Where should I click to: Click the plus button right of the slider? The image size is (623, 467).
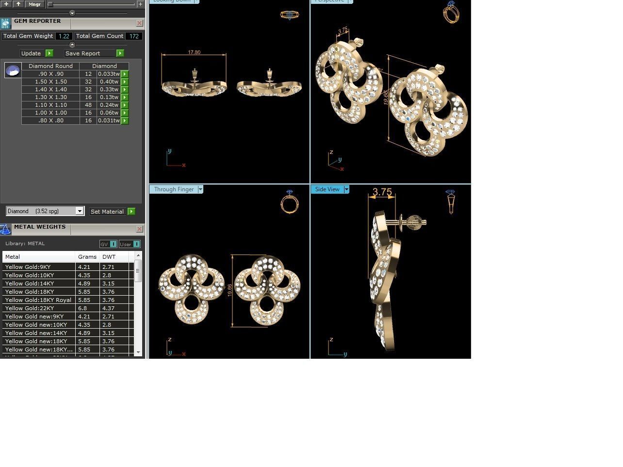(140, 4)
